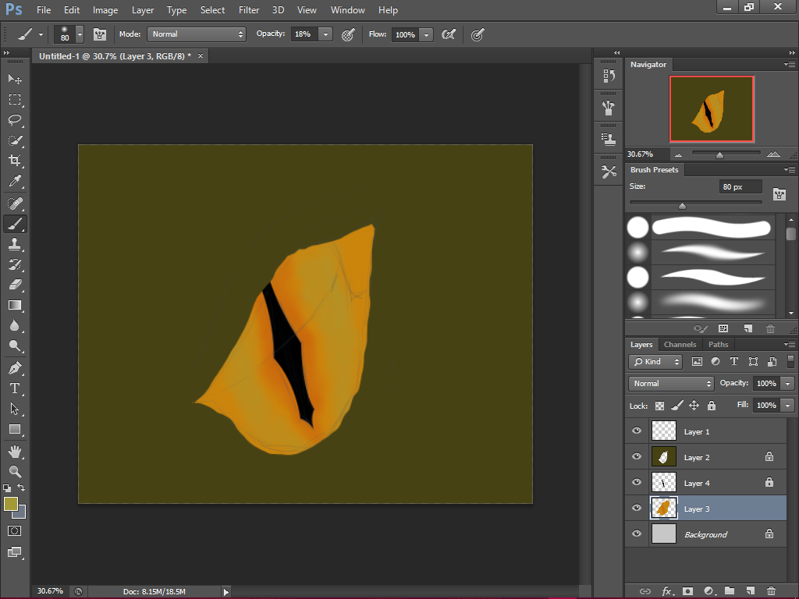
Task: Open the Opacity dropdown for Layer 3
Action: pyautogui.click(x=788, y=383)
